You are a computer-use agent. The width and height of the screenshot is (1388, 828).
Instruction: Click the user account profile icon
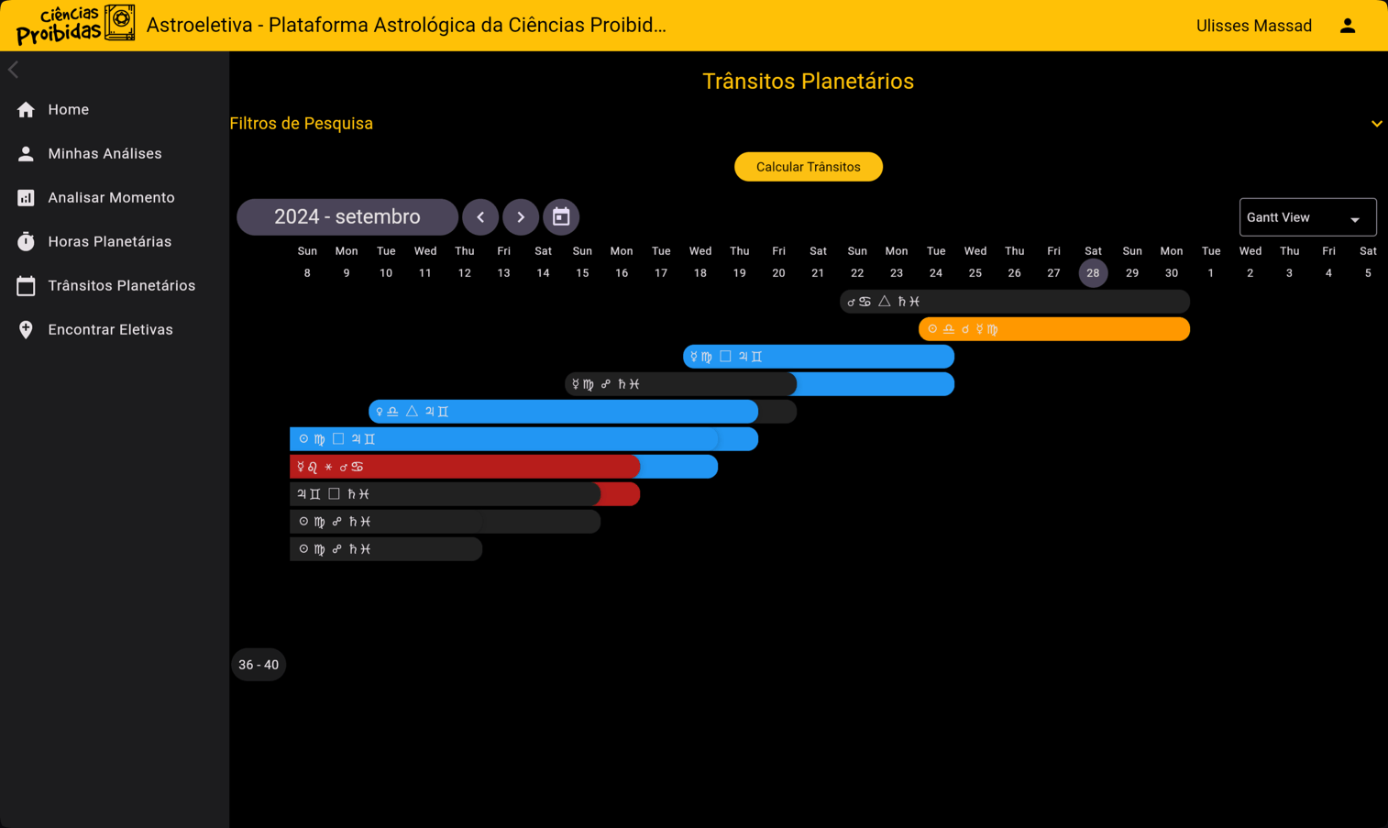pyautogui.click(x=1347, y=26)
